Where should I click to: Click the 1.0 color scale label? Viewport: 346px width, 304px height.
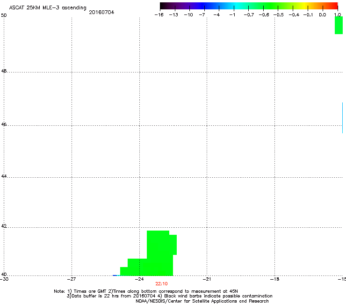(338, 15)
